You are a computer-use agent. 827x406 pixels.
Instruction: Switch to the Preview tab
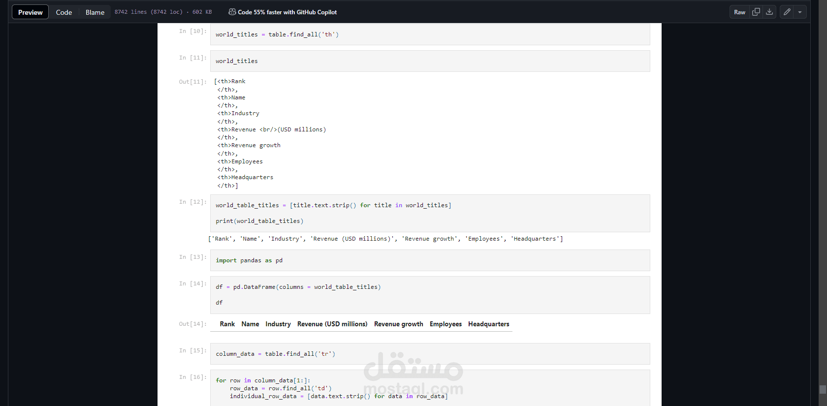[30, 12]
